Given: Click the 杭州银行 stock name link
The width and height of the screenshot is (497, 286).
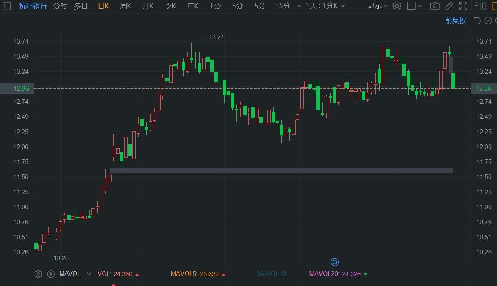Looking at the screenshot, I should coord(33,6).
